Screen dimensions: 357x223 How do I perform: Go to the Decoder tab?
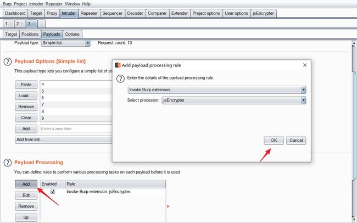(135, 13)
